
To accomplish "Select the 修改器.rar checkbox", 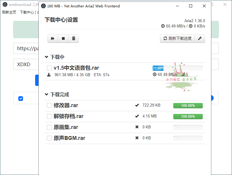I will [x=49, y=105].
